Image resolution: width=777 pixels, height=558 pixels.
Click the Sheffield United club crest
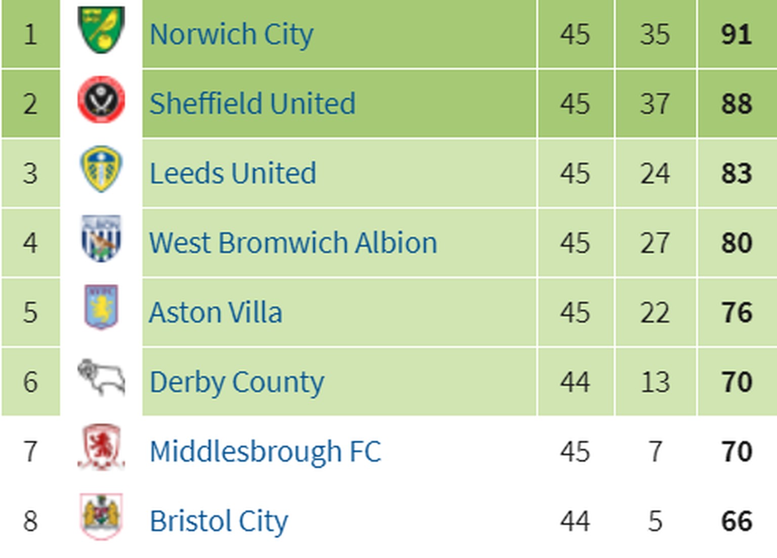[x=101, y=100]
